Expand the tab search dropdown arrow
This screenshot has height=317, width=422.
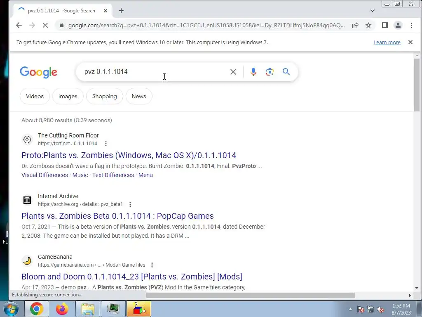click(373, 11)
